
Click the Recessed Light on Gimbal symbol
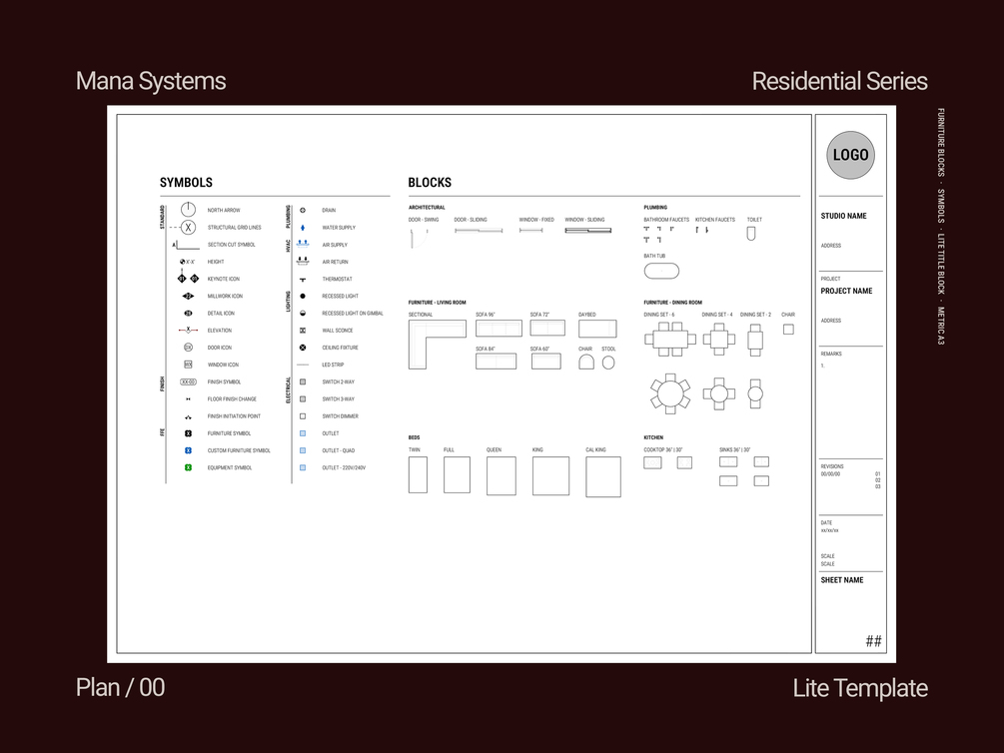pos(303,314)
